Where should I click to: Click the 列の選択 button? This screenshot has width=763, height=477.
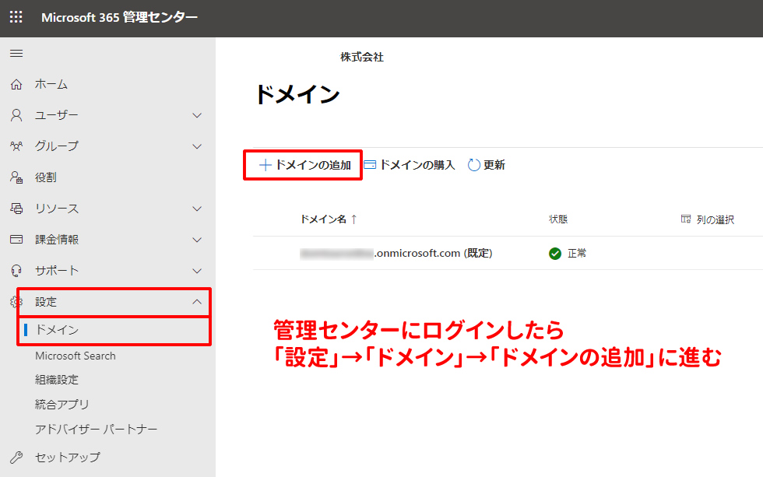[708, 219]
